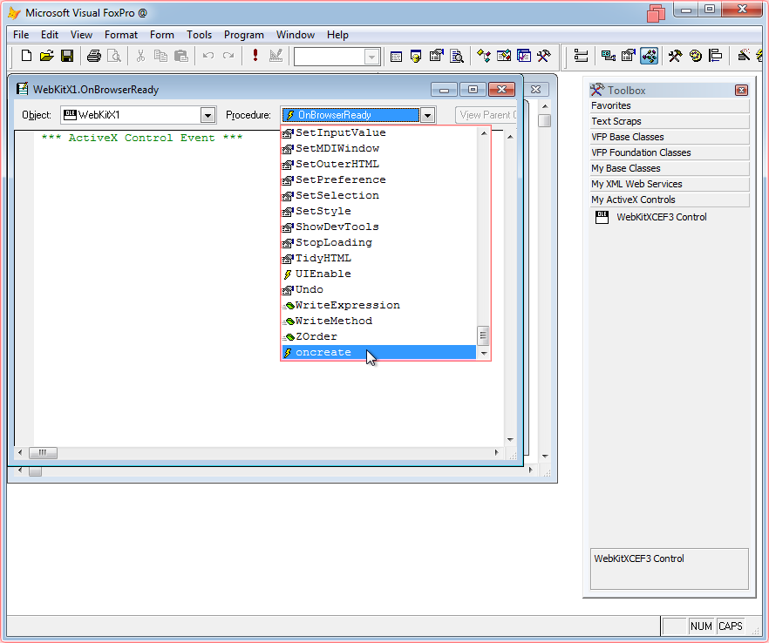Viewport: 769px width, 643px height.
Task: Open My XML Web Services in Toolbox
Action: pos(670,185)
